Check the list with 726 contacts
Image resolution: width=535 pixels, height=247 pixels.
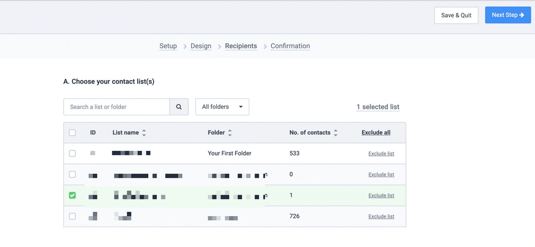pyautogui.click(x=72, y=216)
